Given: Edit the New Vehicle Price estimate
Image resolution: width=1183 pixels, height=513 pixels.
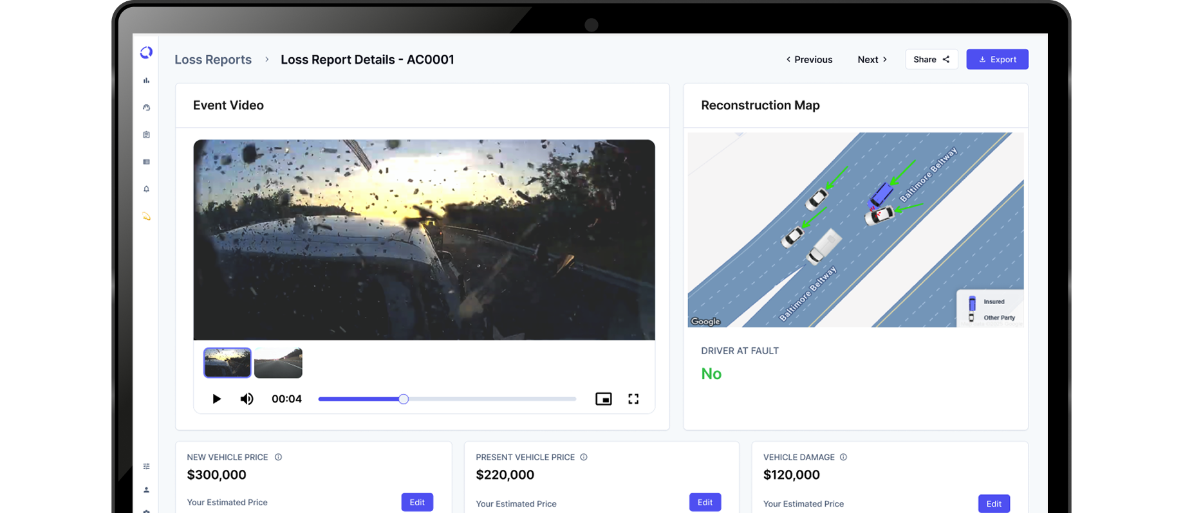Looking at the screenshot, I should 417,502.
